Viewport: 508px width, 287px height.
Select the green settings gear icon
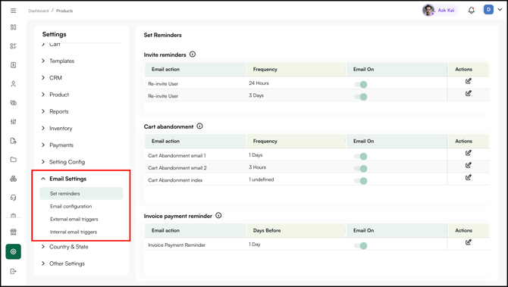point(14,251)
